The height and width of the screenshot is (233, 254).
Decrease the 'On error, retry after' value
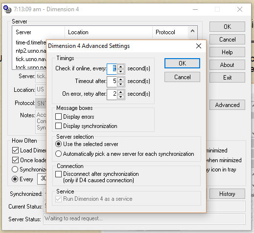(x=120, y=97)
